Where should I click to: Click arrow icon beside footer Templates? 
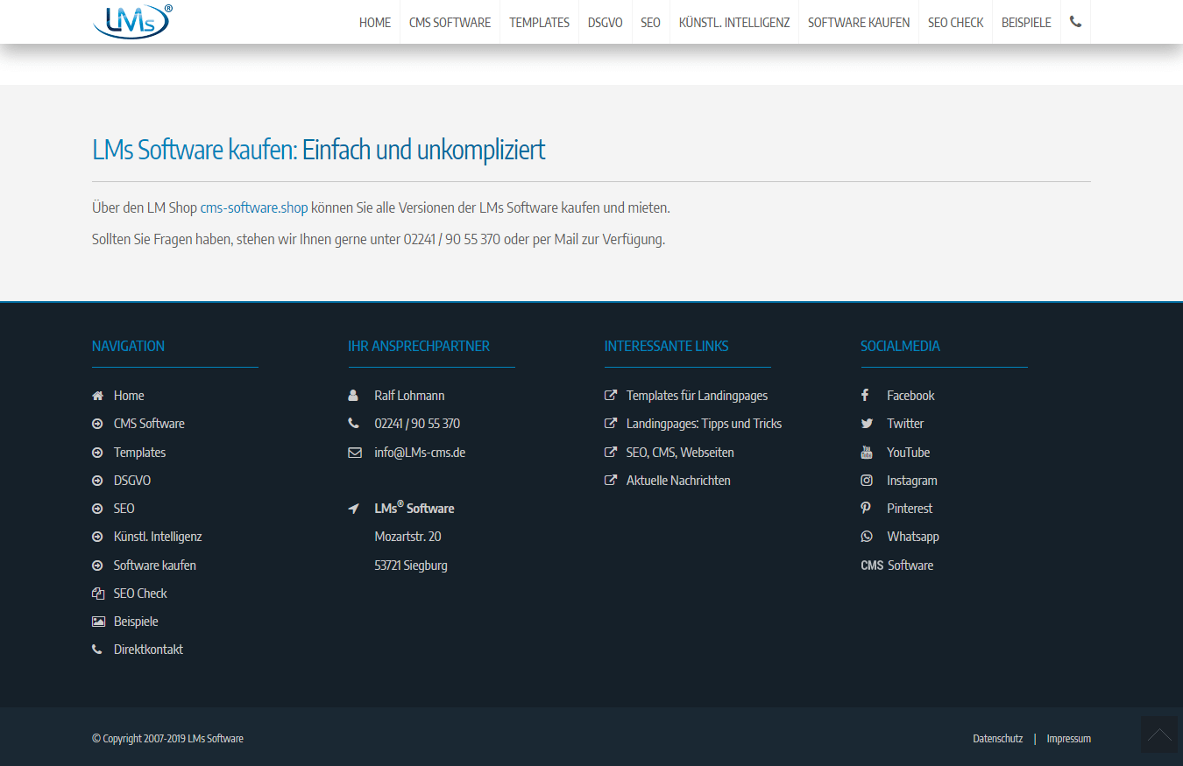(x=97, y=453)
